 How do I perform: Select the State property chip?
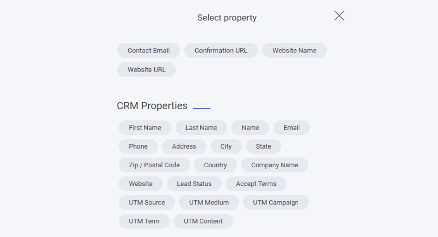(263, 146)
